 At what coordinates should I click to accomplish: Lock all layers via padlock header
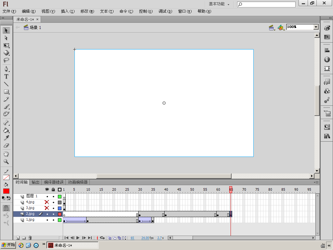click(x=53, y=189)
